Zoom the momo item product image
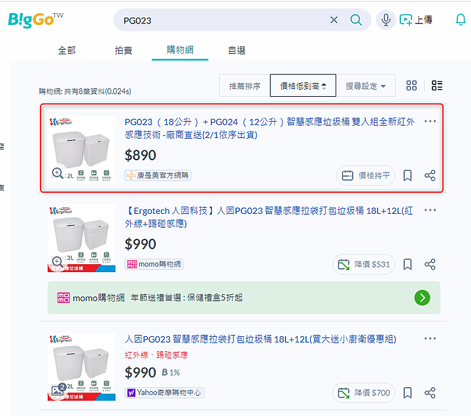Image resolution: width=471 pixels, height=416 pixels. point(57,262)
